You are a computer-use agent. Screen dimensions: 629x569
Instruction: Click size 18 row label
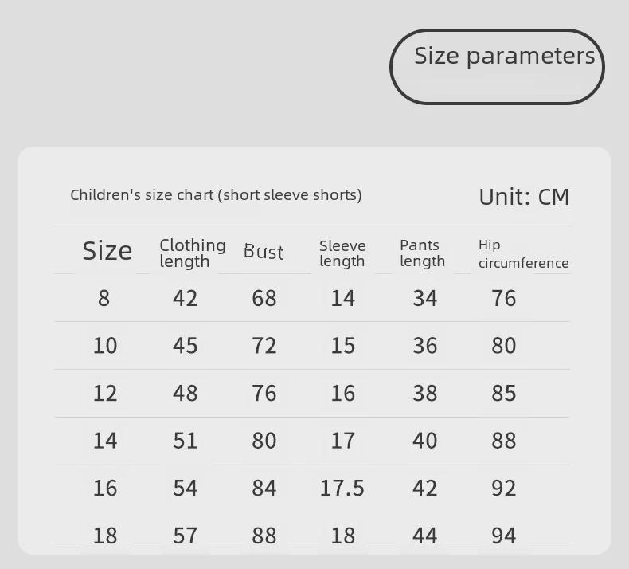click(104, 536)
